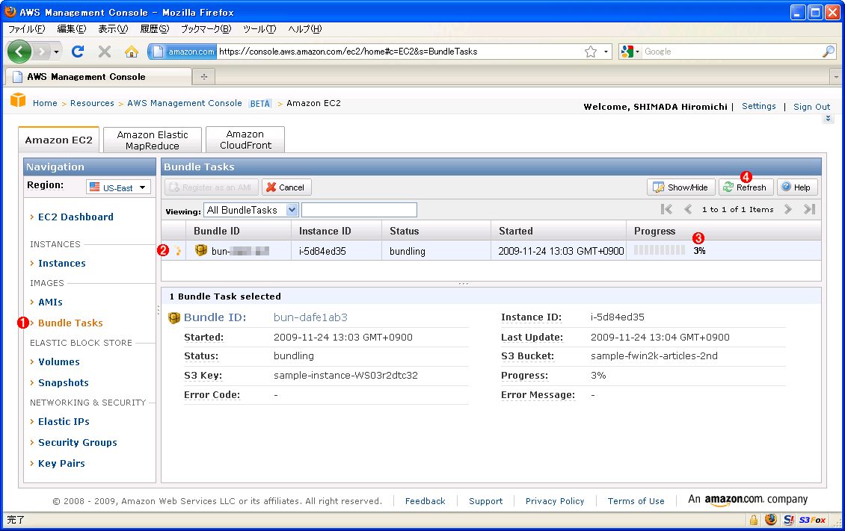This screenshot has width=845, height=531.
Task: Click the padlock security icon in status bar
Action: 753,520
